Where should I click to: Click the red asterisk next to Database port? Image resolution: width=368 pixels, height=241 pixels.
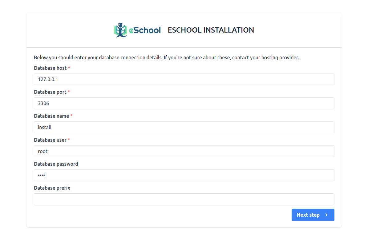pyautogui.click(x=69, y=92)
